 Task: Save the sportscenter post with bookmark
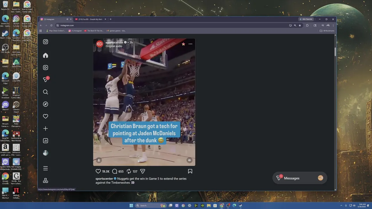[x=190, y=171]
